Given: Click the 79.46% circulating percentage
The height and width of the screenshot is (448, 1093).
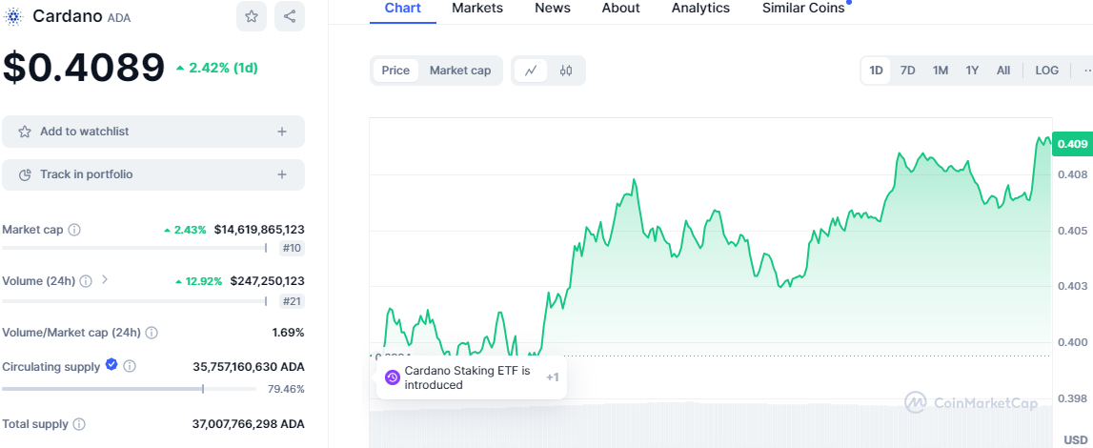Looking at the screenshot, I should (286, 389).
